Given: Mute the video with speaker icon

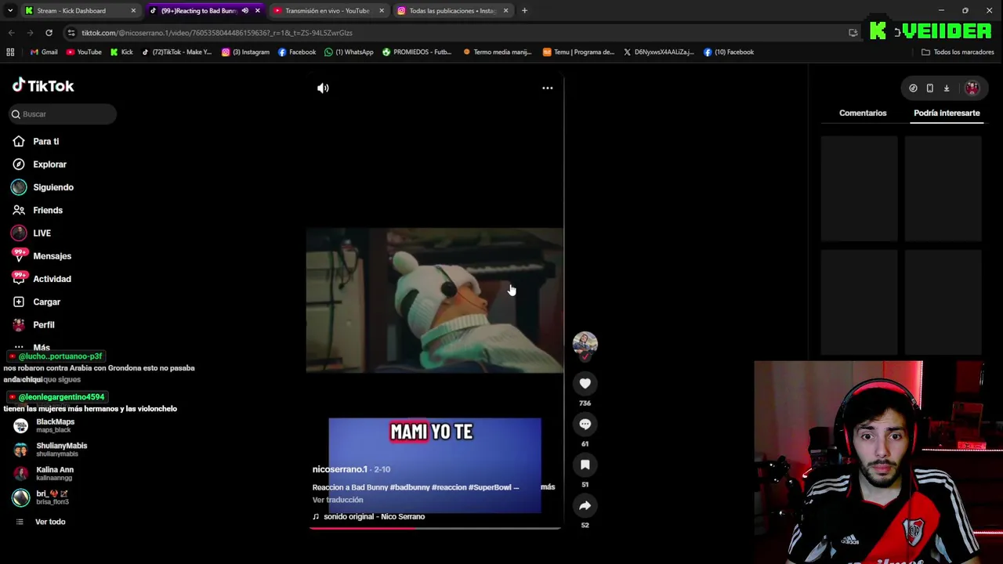Looking at the screenshot, I should pyautogui.click(x=323, y=89).
